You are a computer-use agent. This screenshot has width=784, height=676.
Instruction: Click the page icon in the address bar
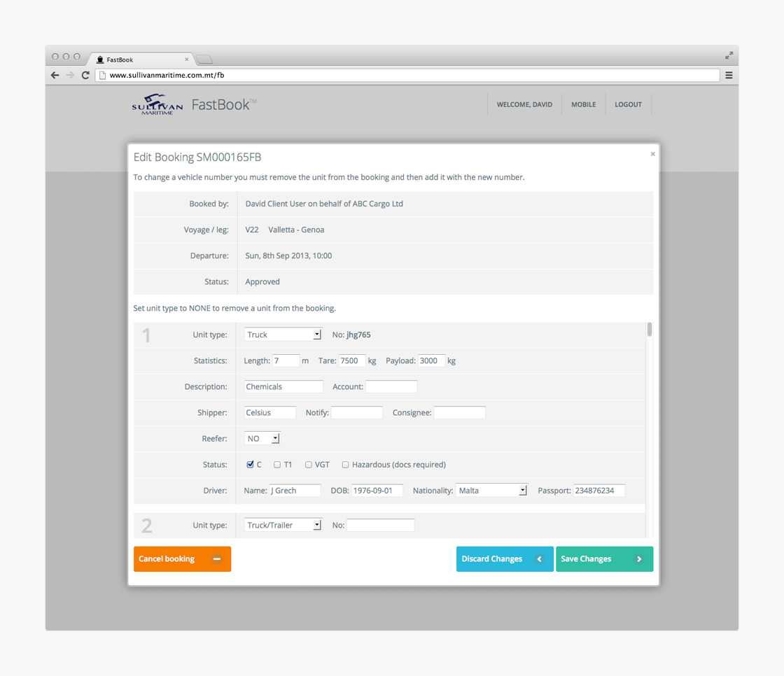pyautogui.click(x=102, y=75)
